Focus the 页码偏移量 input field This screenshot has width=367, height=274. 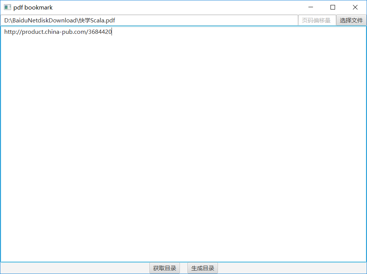(317, 21)
